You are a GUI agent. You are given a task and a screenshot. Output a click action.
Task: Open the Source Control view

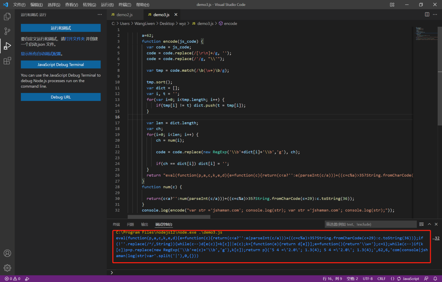(7, 31)
